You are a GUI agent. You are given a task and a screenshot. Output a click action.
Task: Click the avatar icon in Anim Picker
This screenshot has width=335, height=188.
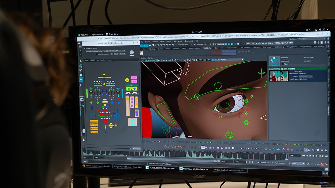tap(132, 53)
